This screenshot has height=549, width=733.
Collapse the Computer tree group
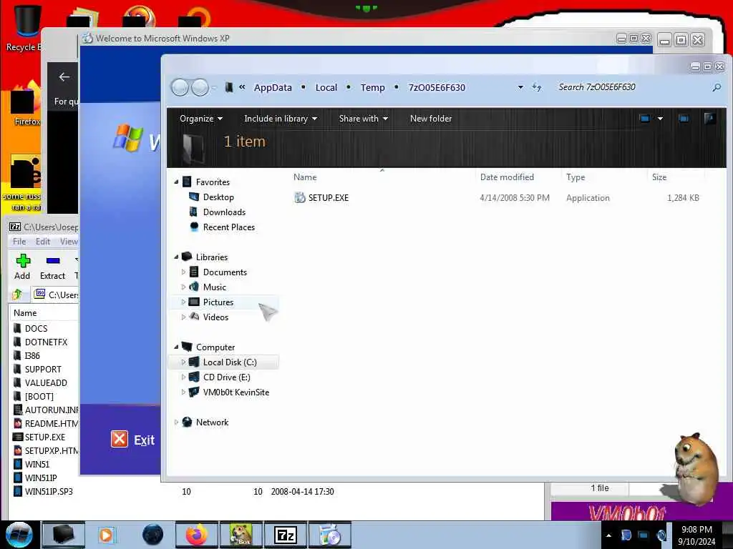176,347
